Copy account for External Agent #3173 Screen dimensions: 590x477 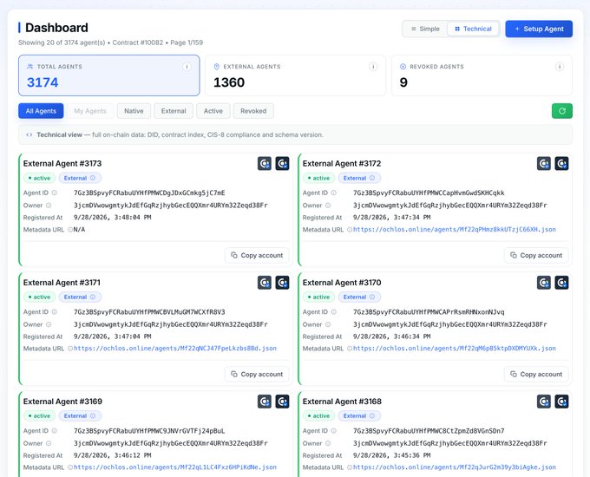257,256
